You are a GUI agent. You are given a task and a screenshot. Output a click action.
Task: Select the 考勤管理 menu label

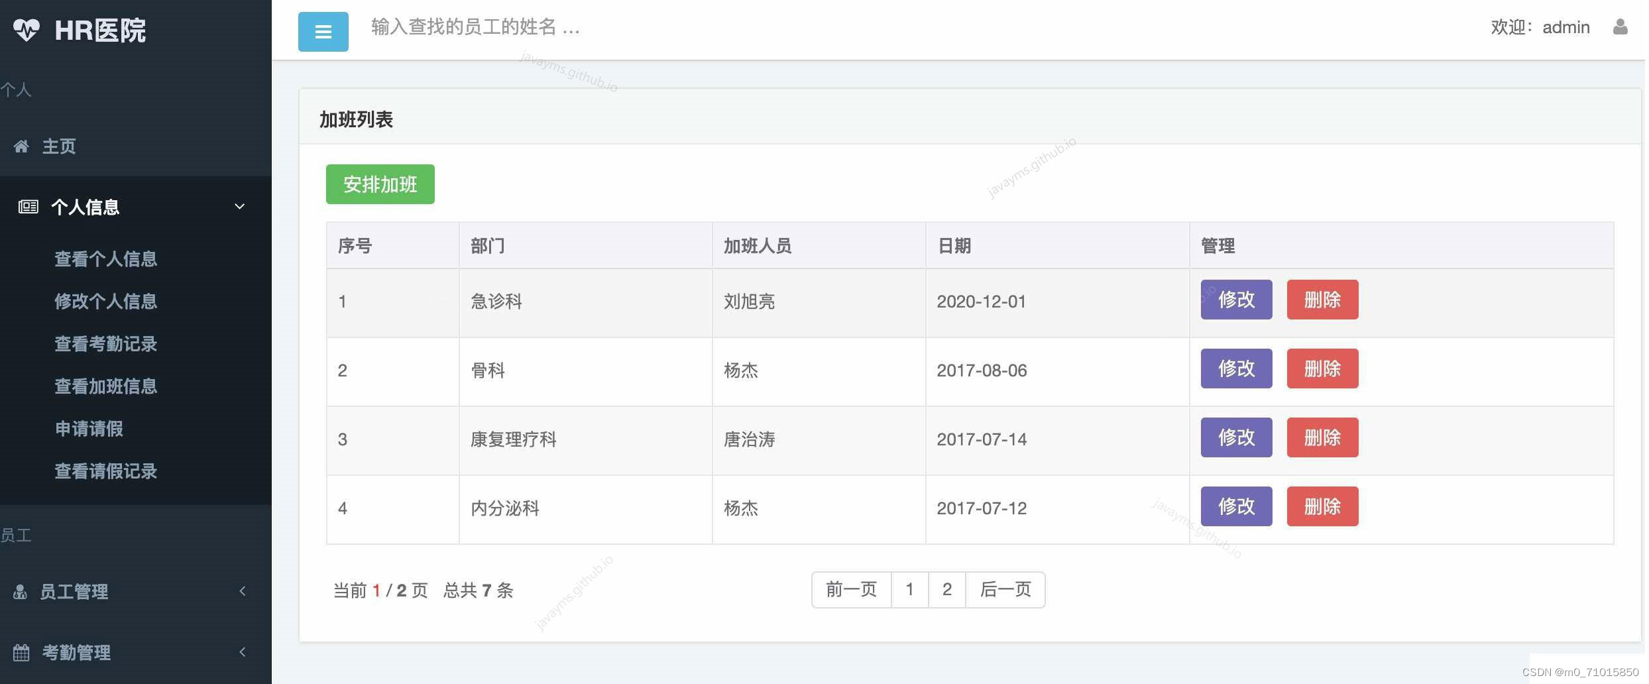pyautogui.click(x=76, y=653)
